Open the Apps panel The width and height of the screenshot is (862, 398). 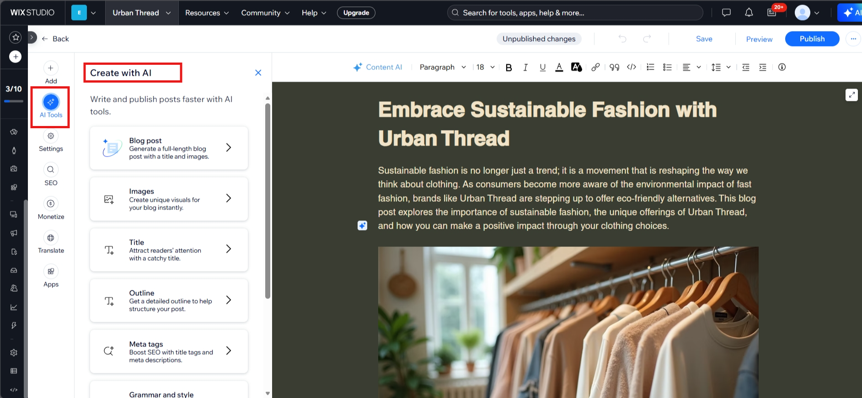tap(51, 277)
